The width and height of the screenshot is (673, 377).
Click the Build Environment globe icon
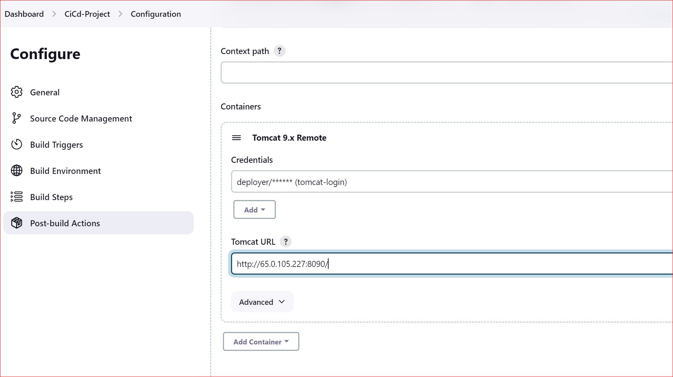pos(16,171)
